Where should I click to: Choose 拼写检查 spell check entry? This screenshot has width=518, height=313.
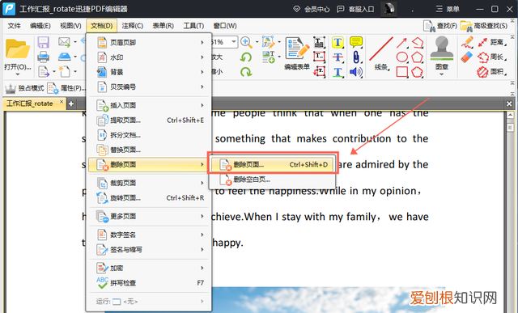[x=150, y=283]
